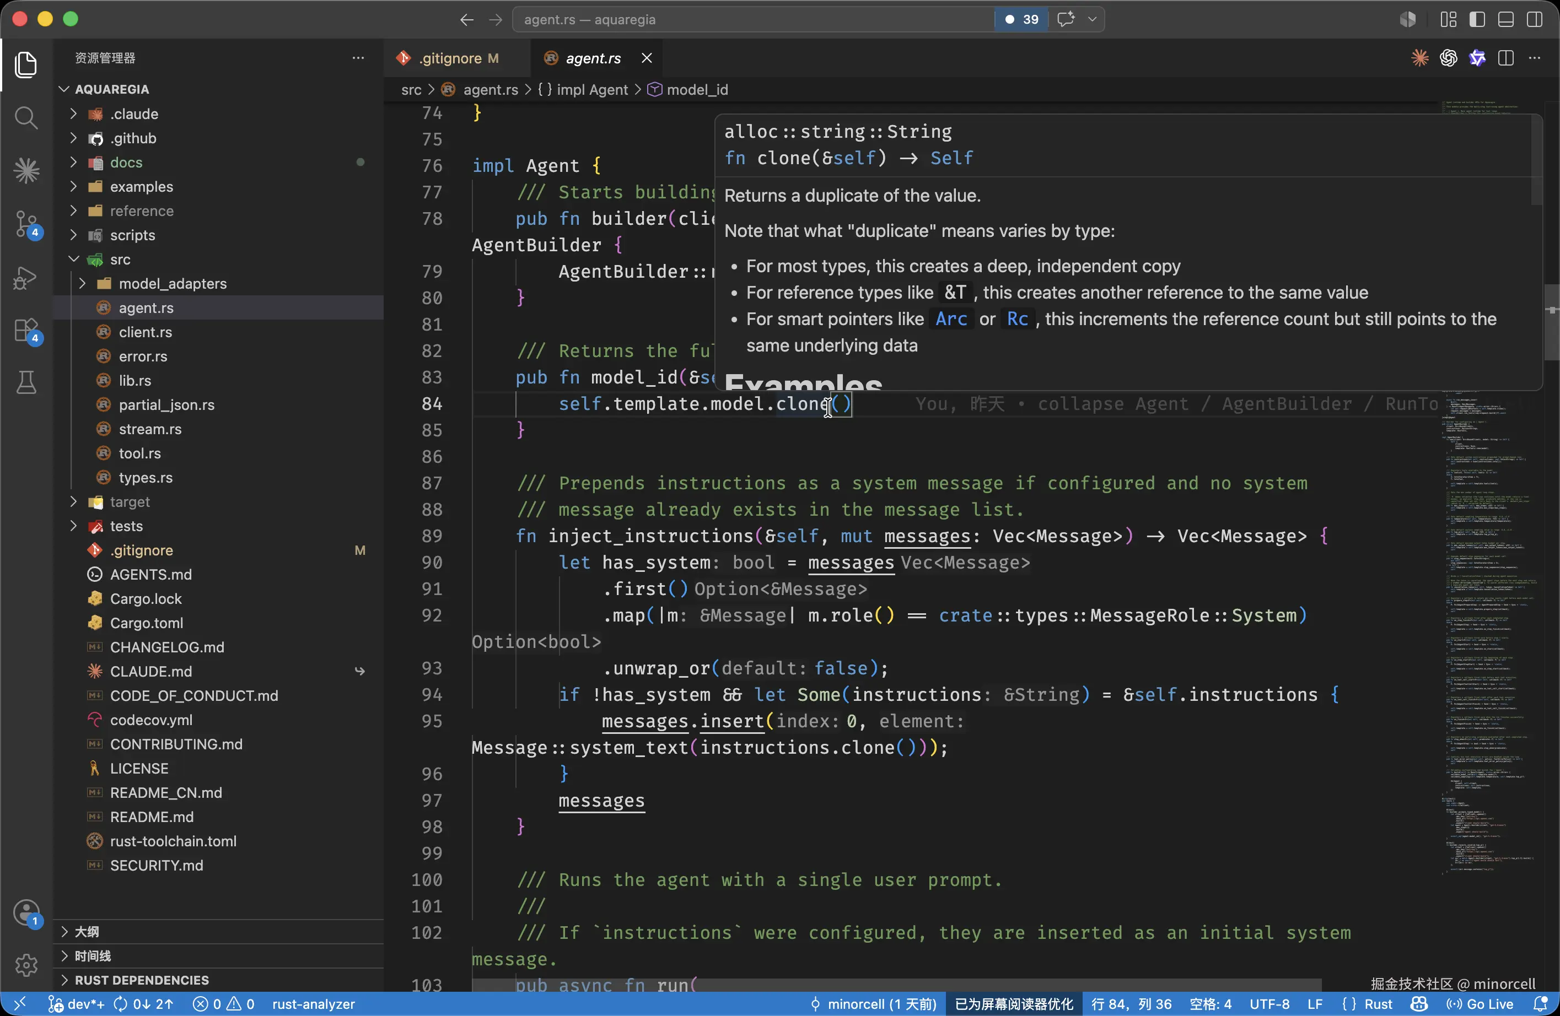The height and width of the screenshot is (1016, 1560).
Task: Open the Accounts icon in activity bar
Action: click(x=26, y=912)
